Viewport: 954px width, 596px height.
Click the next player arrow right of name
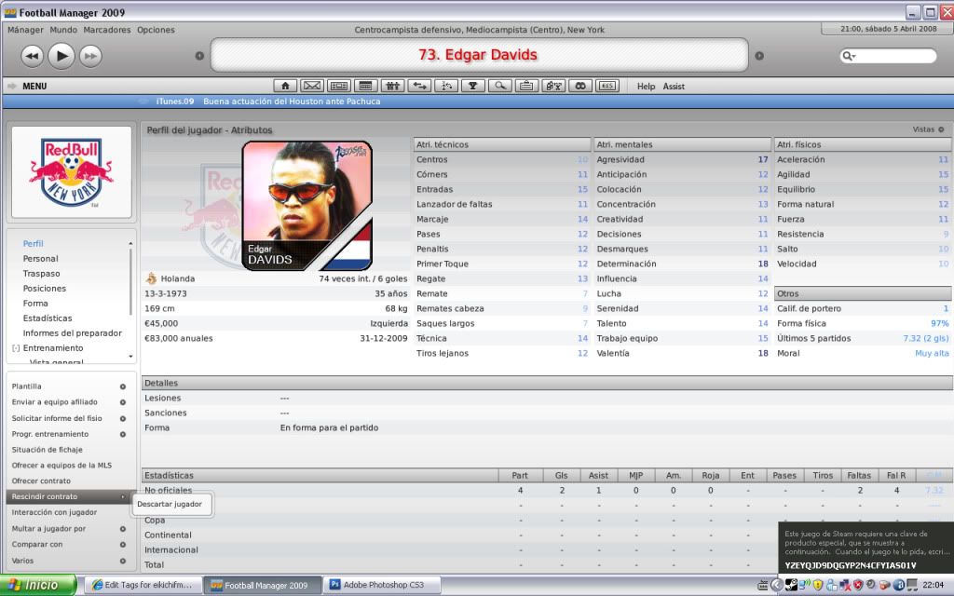click(x=758, y=56)
